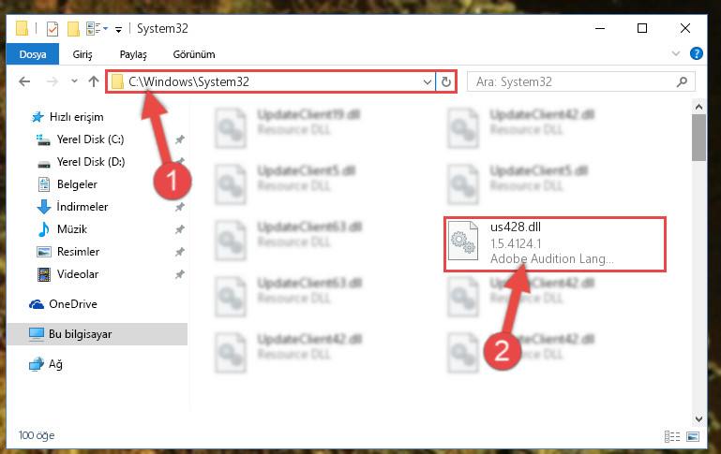Toggle the pin beside Müzik
Viewport: 721px width, 454px height.
tap(179, 229)
